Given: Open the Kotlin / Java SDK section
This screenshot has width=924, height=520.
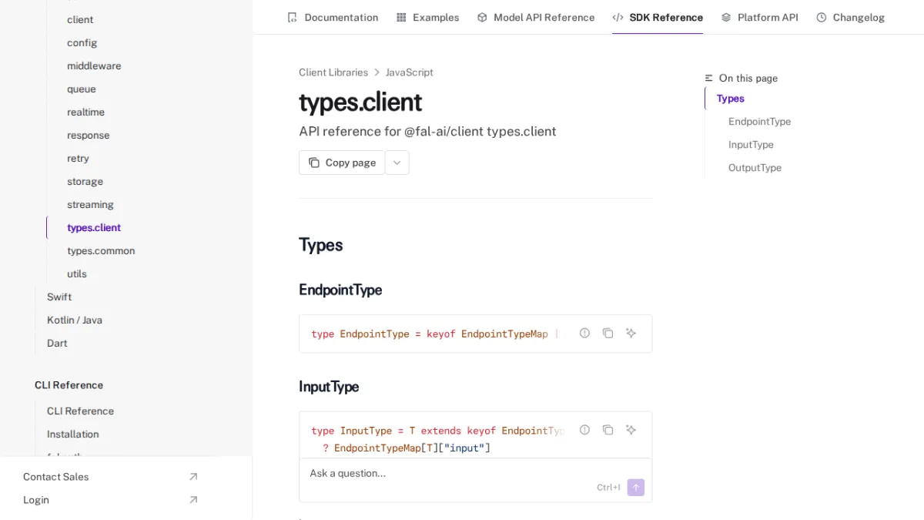Looking at the screenshot, I should 75,320.
